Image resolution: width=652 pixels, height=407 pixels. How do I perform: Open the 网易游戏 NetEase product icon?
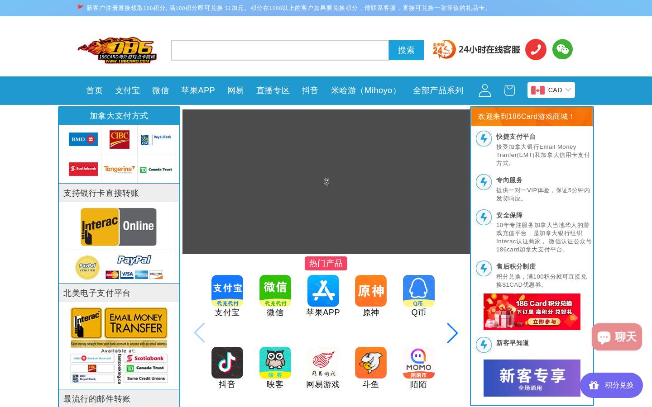click(x=323, y=363)
